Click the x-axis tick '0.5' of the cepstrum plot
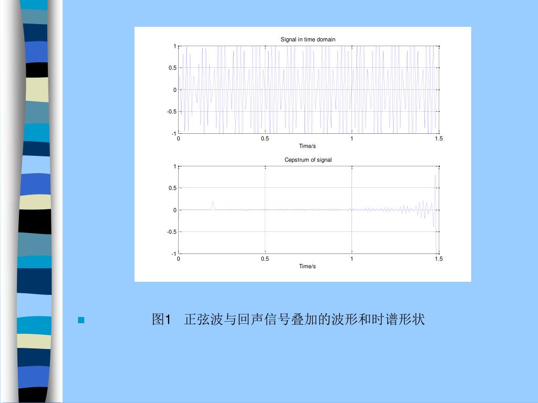The width and height of the screenshot is (538, 403). (265, 259)
